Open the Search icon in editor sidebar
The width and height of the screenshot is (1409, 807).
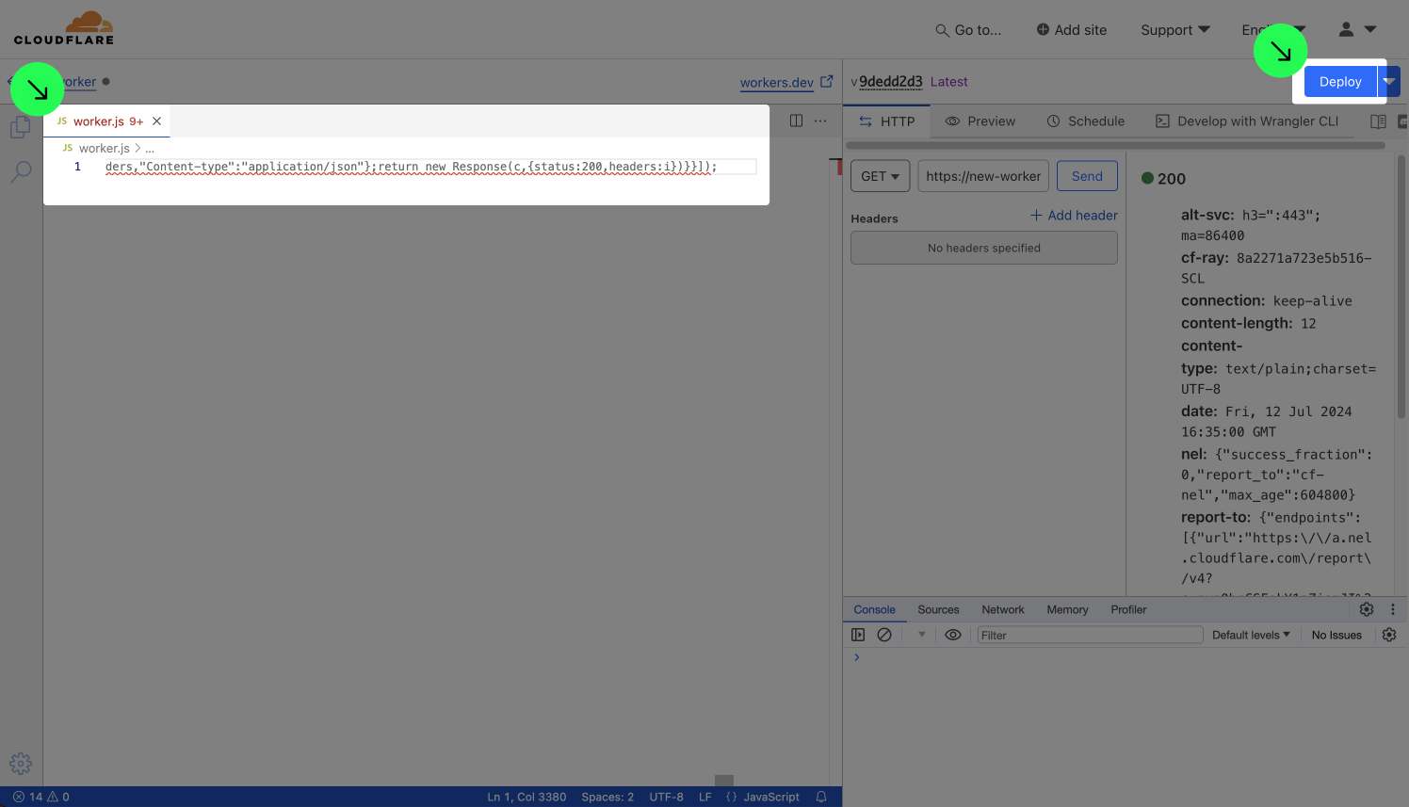[21, 171]
